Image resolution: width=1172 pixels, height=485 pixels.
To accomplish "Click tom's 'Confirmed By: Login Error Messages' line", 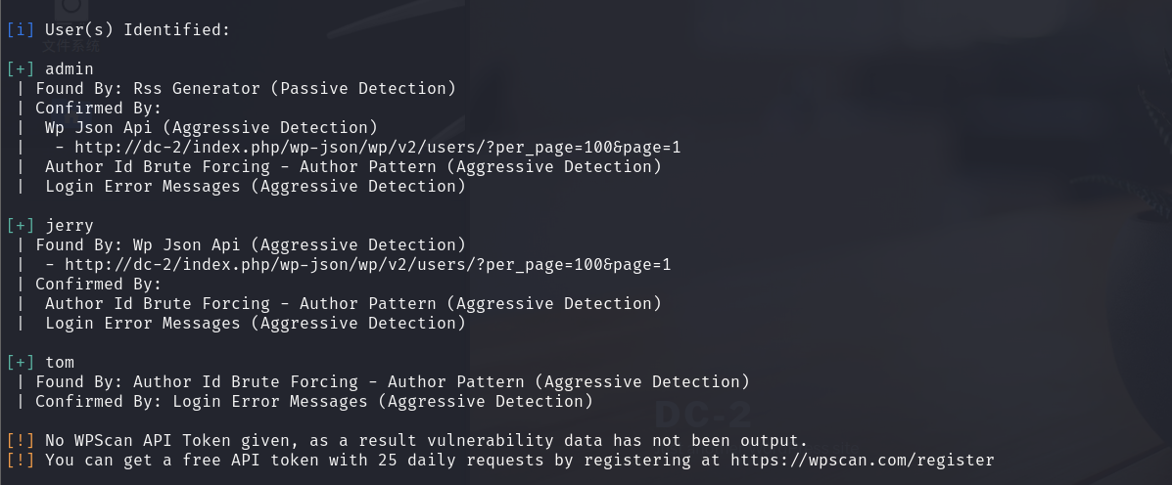I will click(314, 402).
